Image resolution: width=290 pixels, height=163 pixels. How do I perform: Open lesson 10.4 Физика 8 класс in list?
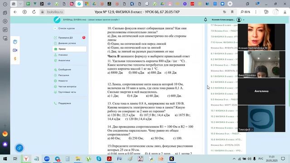pos(224,128)
